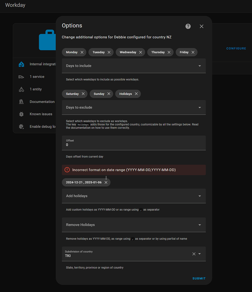Click the Internal integration icon in sidebar
The image size is (252, 292).
pos(21,64)
